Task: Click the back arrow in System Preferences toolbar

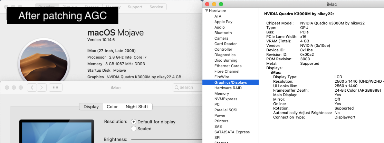Action: [x=32, y=88]
